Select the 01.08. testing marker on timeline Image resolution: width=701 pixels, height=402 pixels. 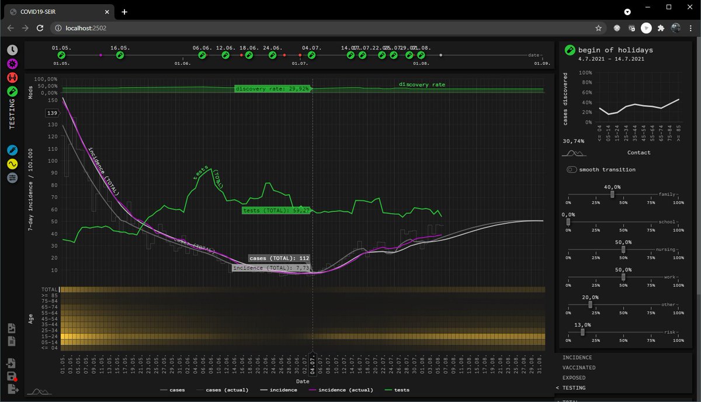click(421, 56)
